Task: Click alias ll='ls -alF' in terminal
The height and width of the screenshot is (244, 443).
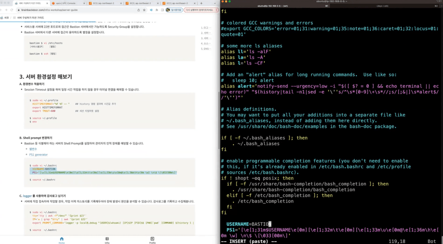Action: click(x=246, y=52)
